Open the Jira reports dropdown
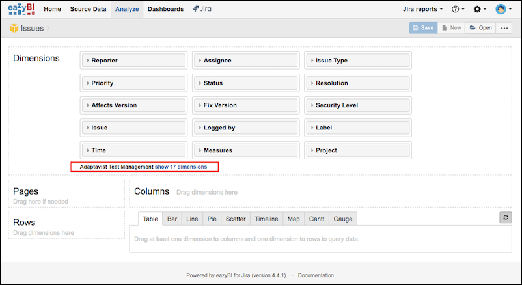 [423, 10]
